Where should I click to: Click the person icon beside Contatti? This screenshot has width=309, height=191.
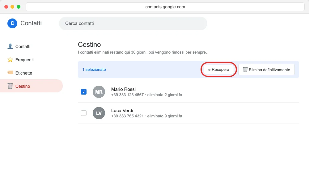(10, 47)
